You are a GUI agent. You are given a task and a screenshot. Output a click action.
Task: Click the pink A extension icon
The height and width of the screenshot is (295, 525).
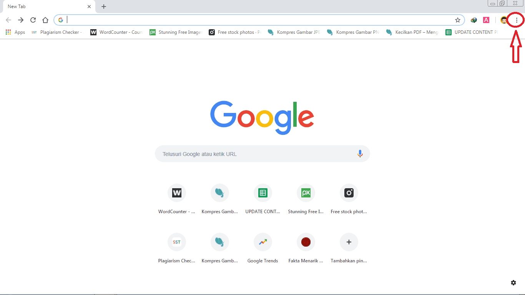486,20
